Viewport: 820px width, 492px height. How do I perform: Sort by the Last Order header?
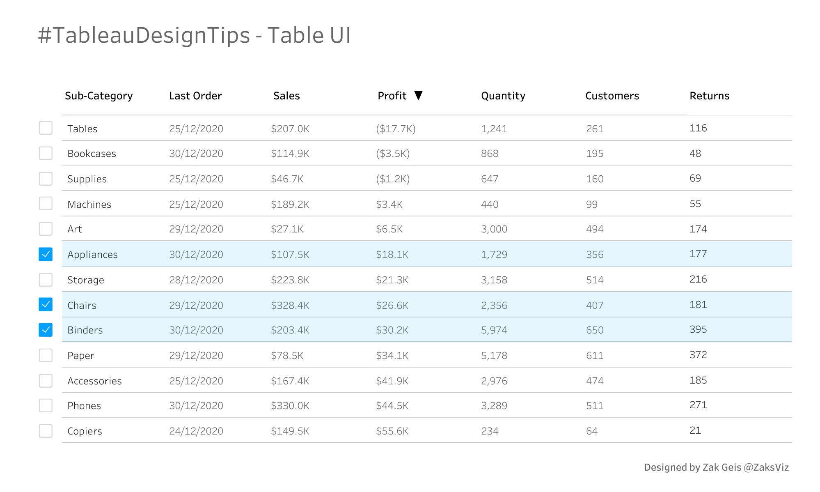(x=195, y=96)
